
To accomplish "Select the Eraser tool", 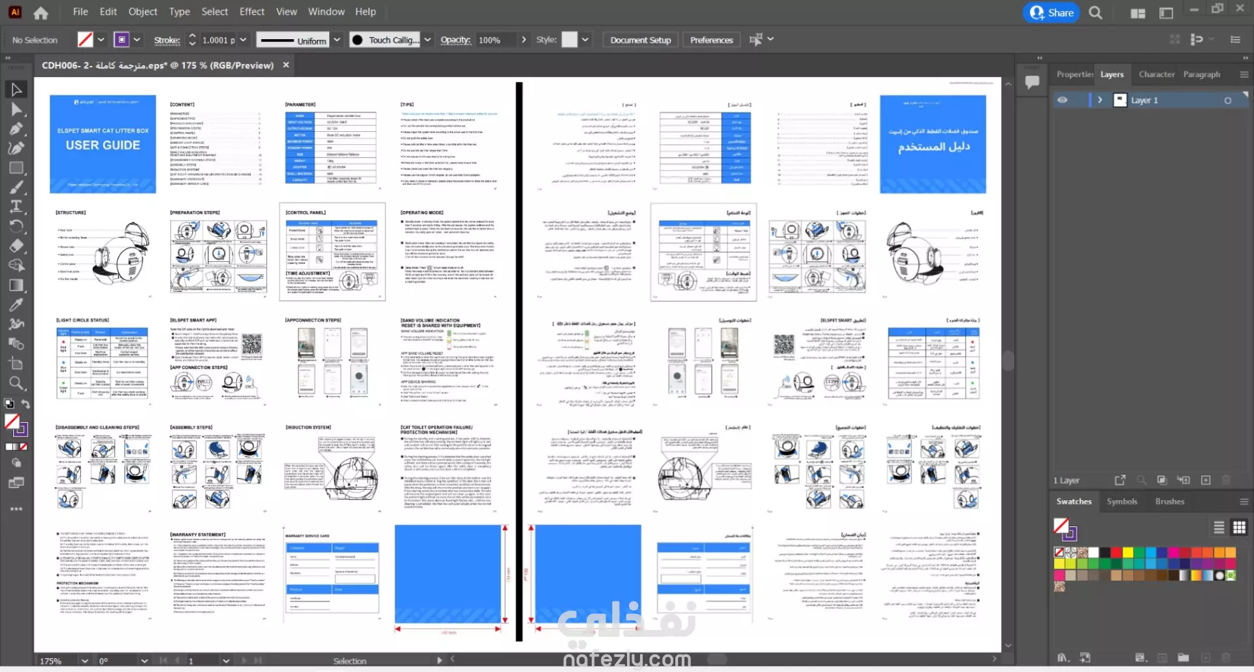I will click(x=16, y=246).
